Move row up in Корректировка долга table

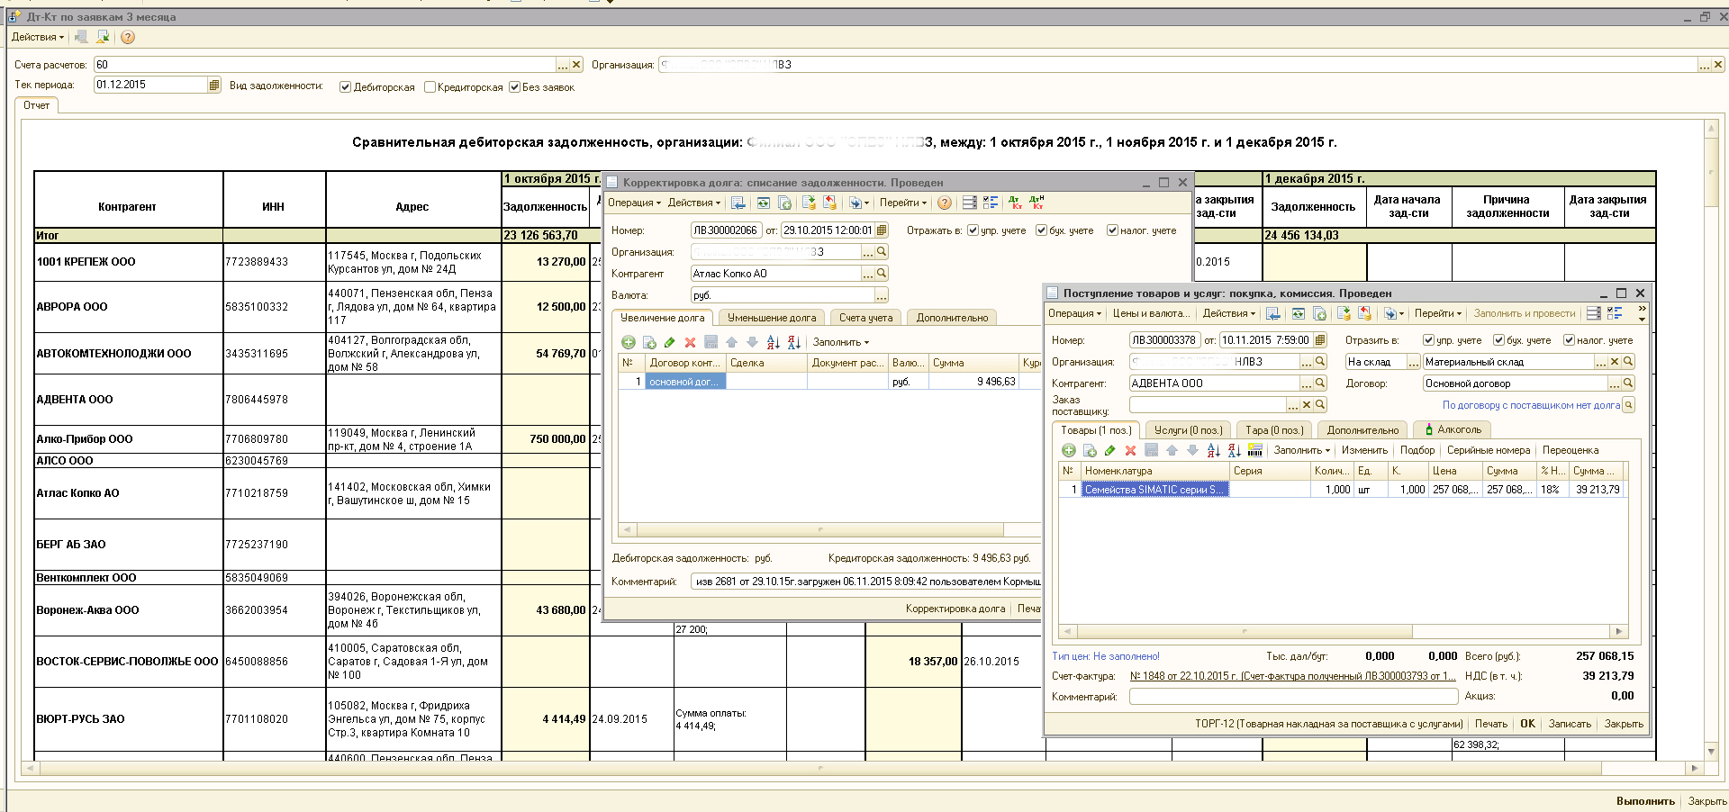[731, 342]
